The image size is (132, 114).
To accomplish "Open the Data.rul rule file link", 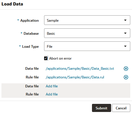I will [x=75, y=77].
